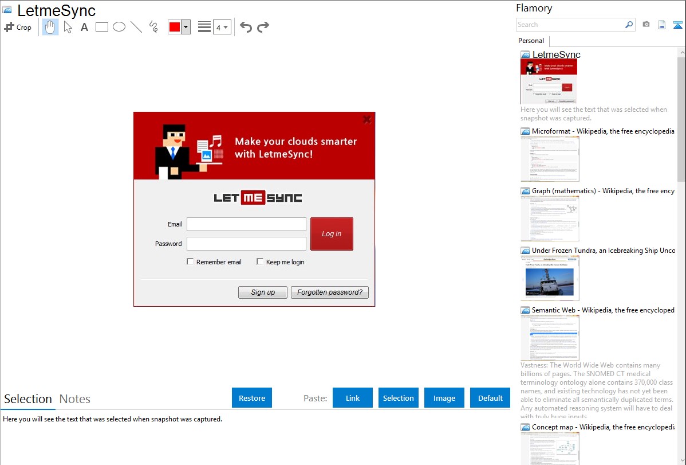This screenshot has height=465, width=686.
Task: Click the Paste Default button
Action: click(490, 398)
